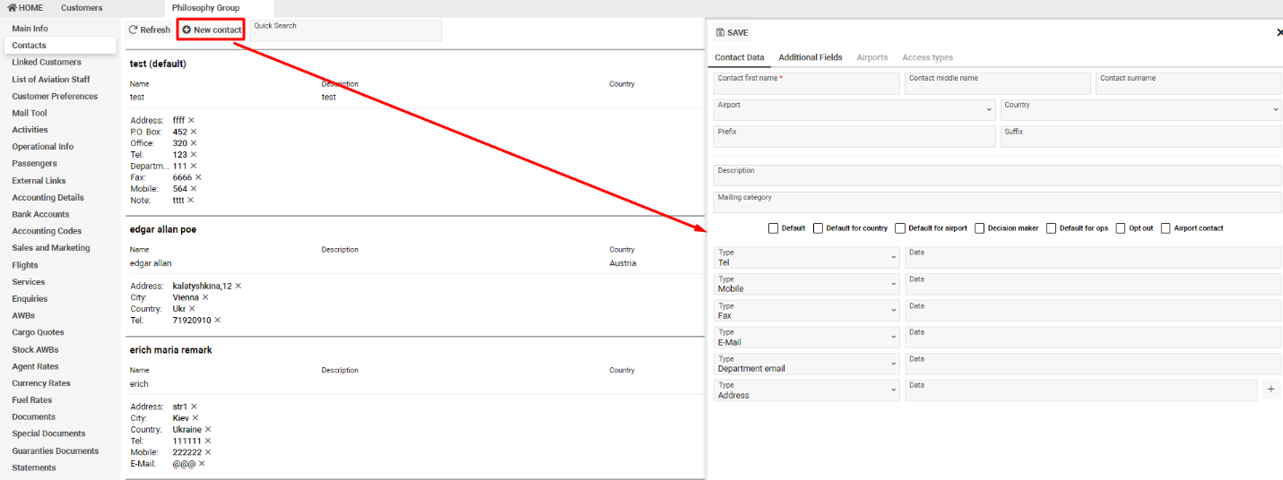
Task: Select edgar allan poe contact heading
Action: point(163,229)
